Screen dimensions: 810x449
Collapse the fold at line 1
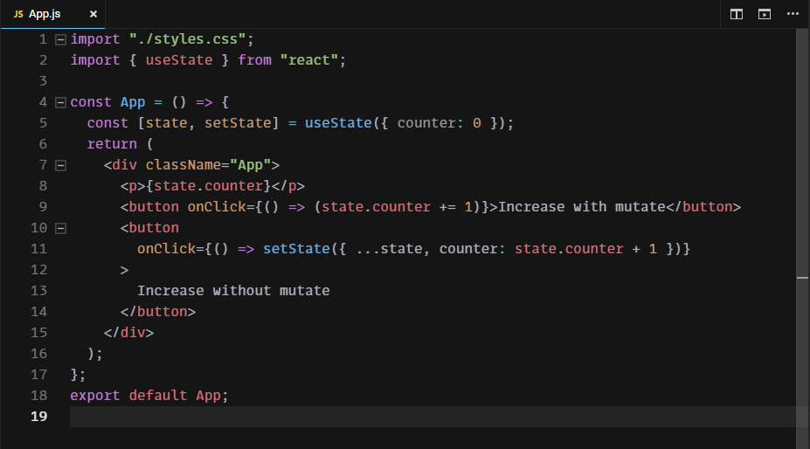pos(60,39)
